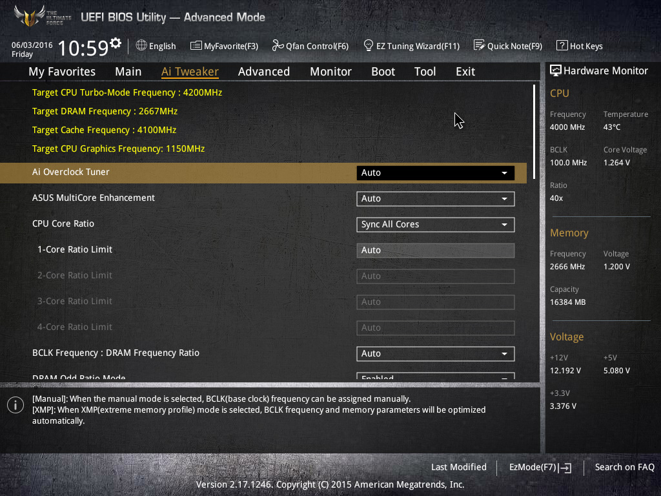Click the 16384 MB capacity value
This screenshot has height=496, width=661.
click(568, 302)
